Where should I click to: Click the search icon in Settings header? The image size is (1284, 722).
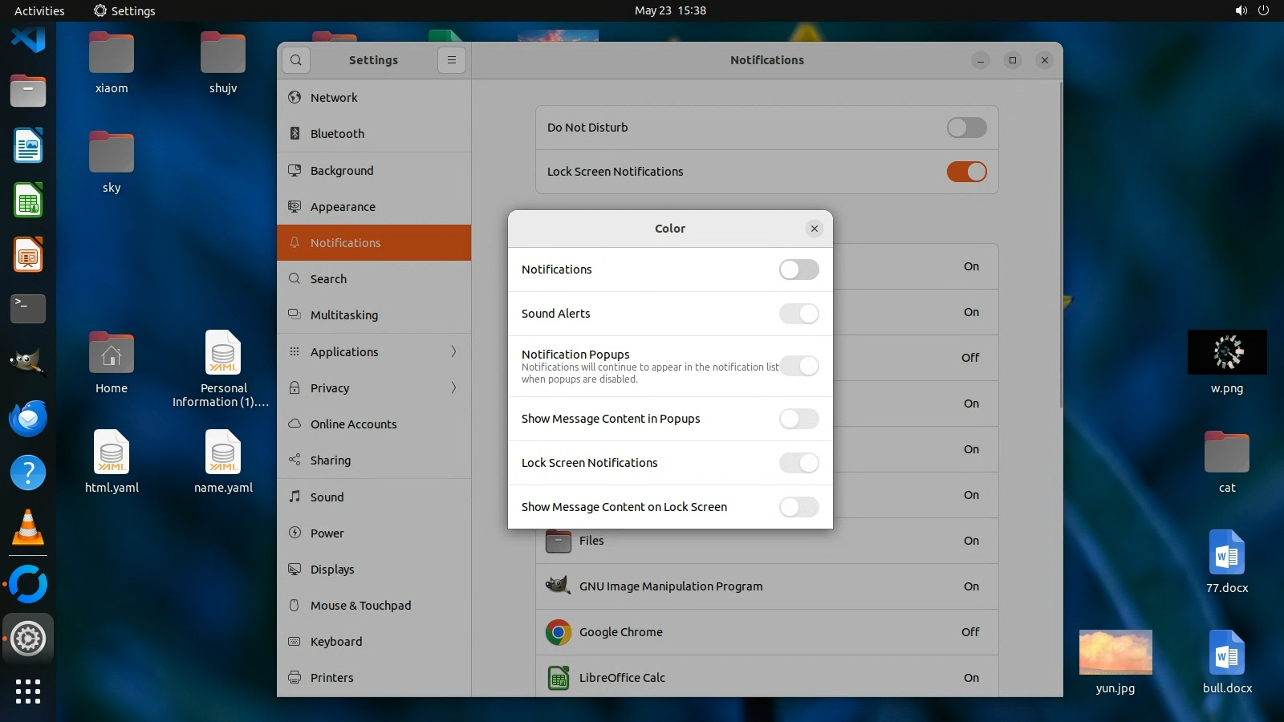[296, 60]
